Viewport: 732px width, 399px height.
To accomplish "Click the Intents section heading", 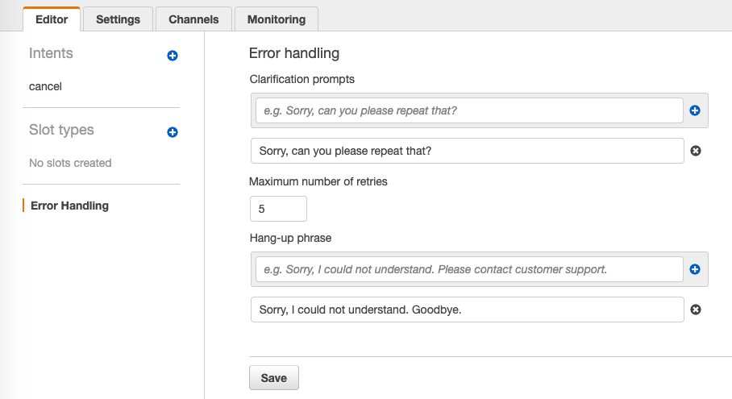I will click(51, 53).
